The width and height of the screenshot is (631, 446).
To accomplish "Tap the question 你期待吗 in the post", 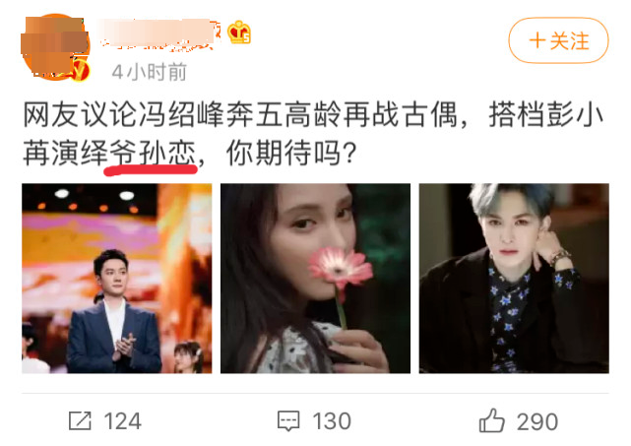I will [x=291, y=153].
